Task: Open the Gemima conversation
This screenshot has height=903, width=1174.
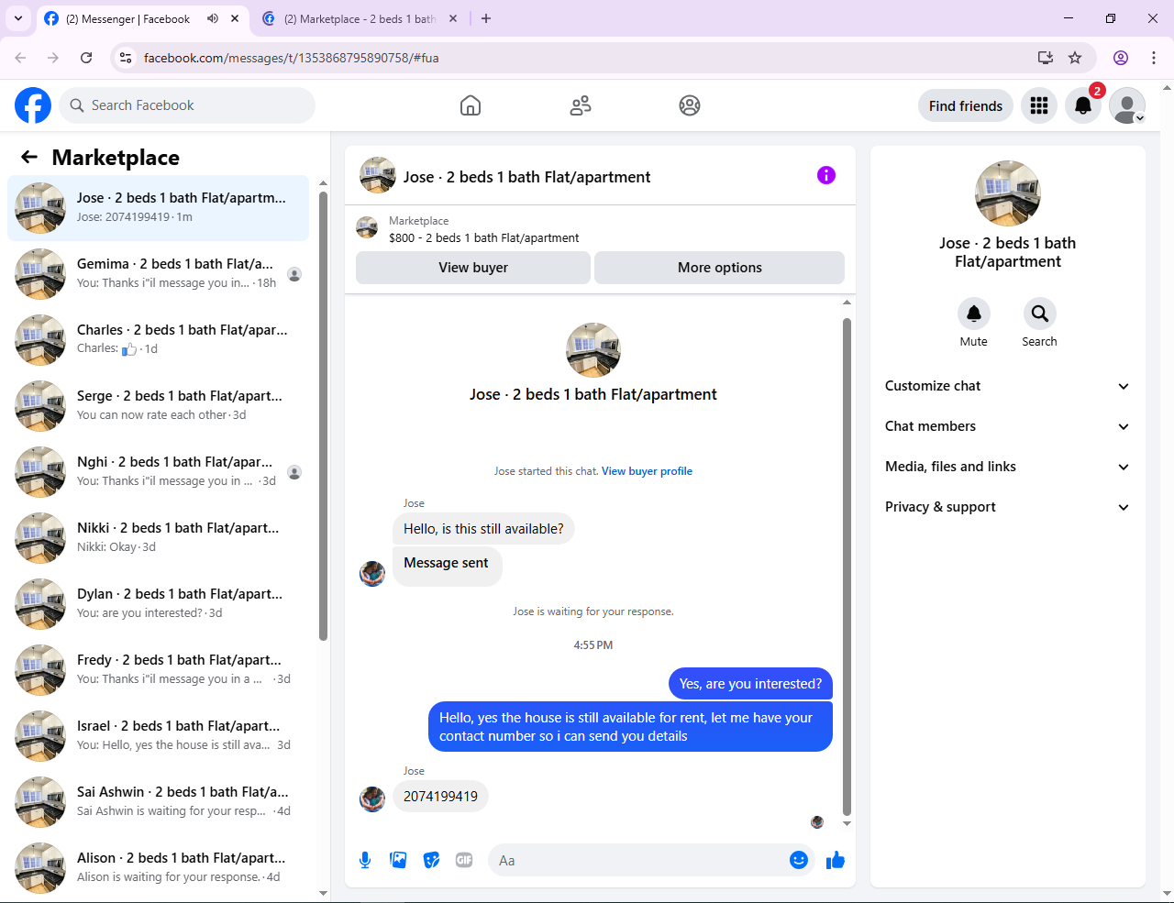Action: click(158, 274)
